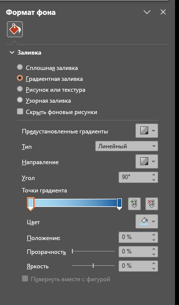Increase the Яркость value
The width and height of the screenshot is (179, 305).
(x=154, y=263)
